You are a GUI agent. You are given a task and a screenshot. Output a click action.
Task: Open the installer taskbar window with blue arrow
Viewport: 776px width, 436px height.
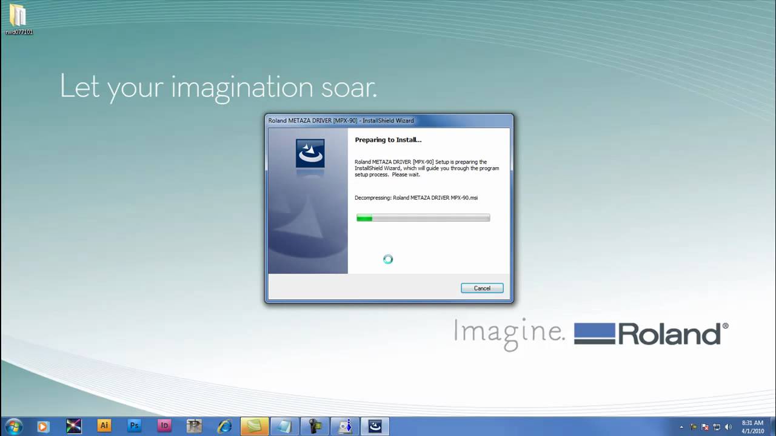[346, 426]
